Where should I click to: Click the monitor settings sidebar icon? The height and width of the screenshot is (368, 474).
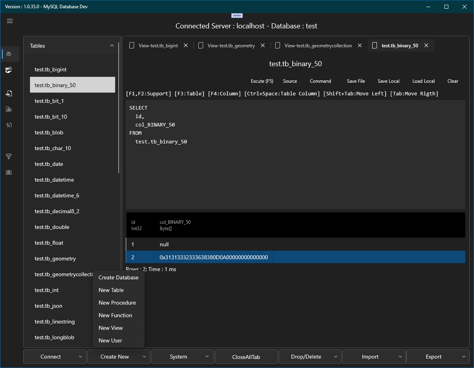[9, 172]
